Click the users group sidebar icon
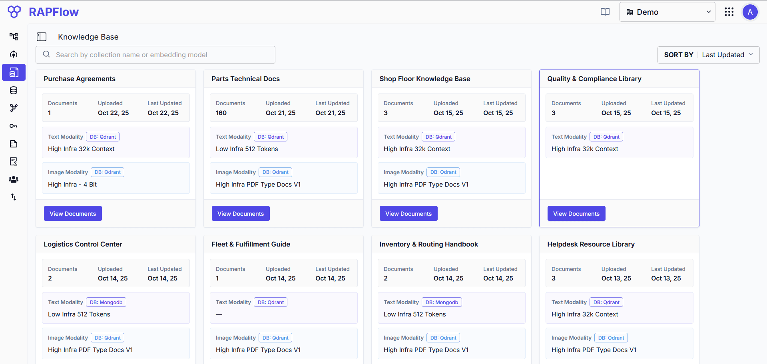The height and width of the screenshot is (364, 767). (x=14, y=179)
